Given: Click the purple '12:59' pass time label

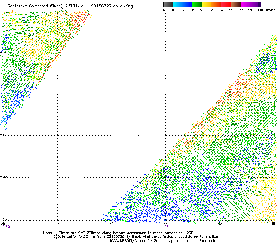Looking at the screenshot, I should [5, 227].
